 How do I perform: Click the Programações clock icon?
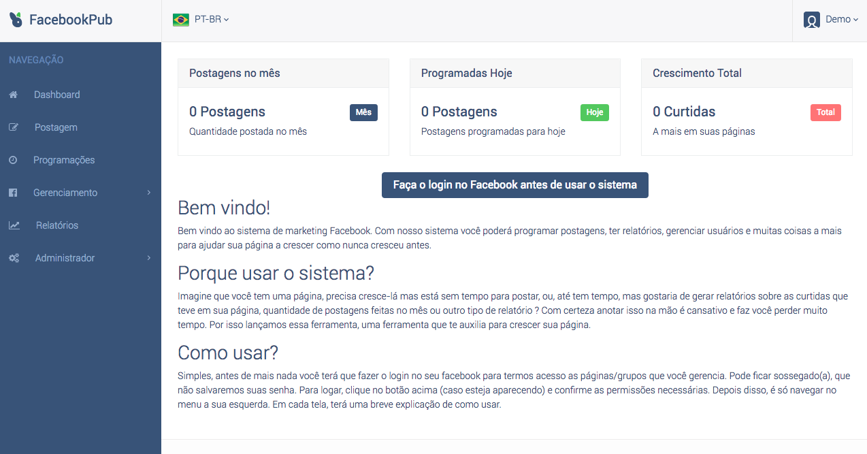point(13,160)
